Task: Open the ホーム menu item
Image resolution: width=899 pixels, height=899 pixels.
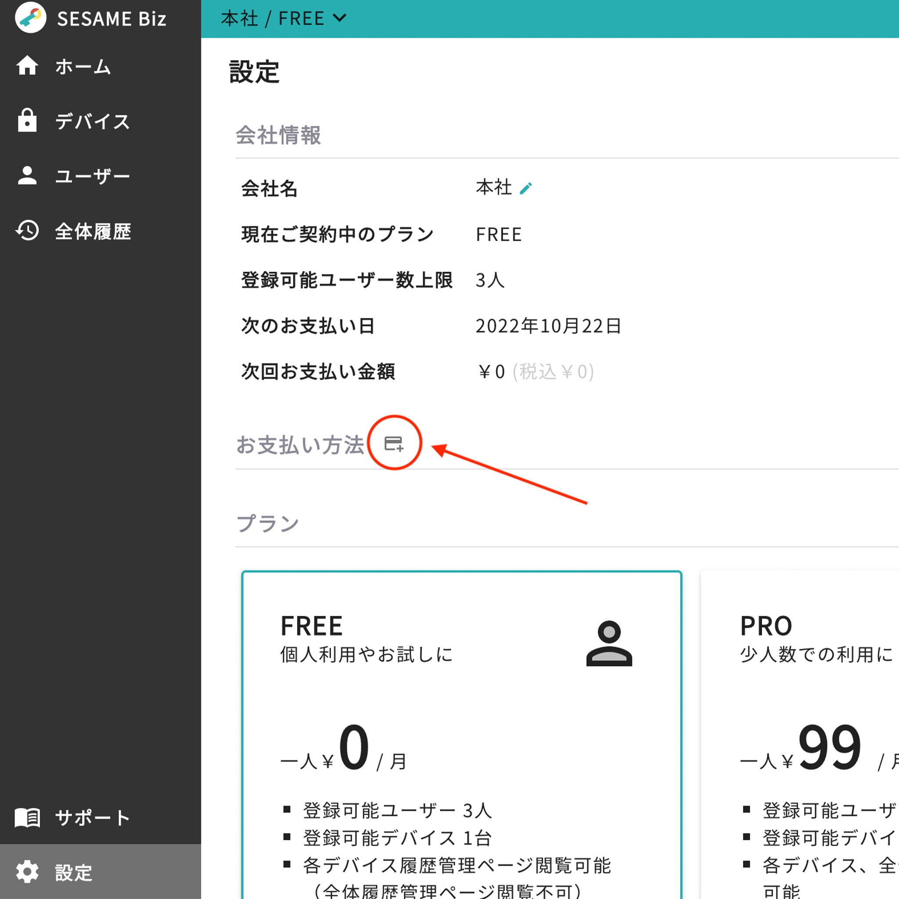Action: [101, 65]
